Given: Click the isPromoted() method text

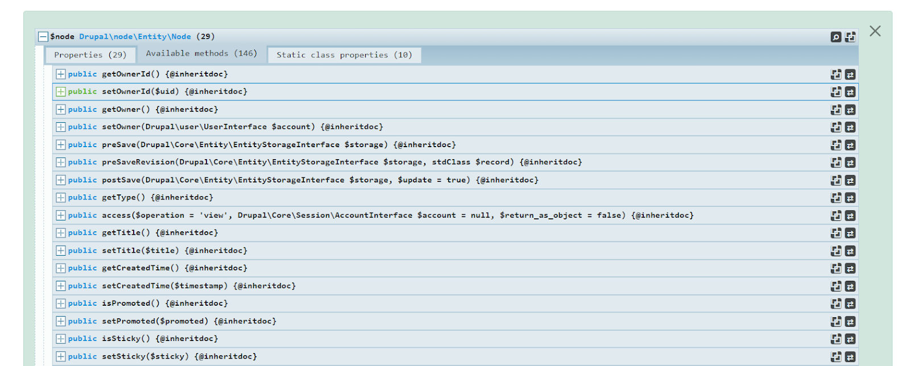Looking at the screenshot, I should point(131,303).
